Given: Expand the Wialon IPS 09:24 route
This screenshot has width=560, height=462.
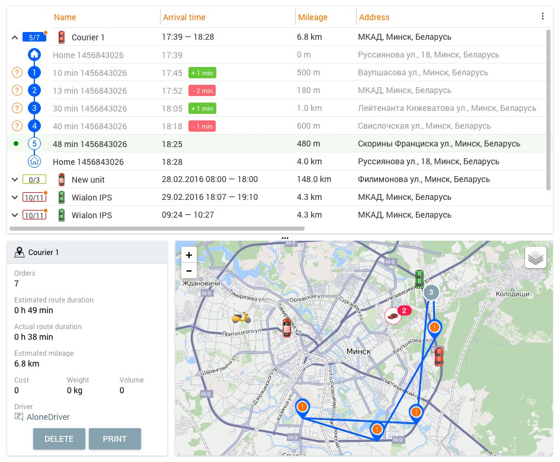Looking at the screenshot, I should coord(15,215).
